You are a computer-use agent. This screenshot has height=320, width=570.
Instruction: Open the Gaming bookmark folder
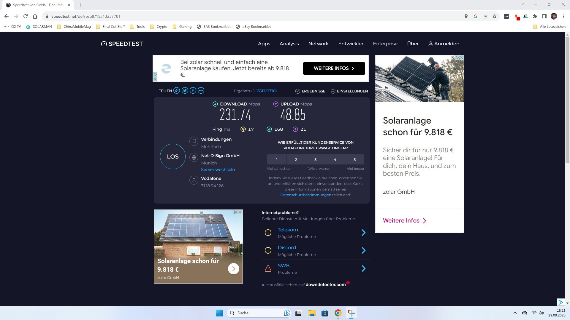point(182,27)
